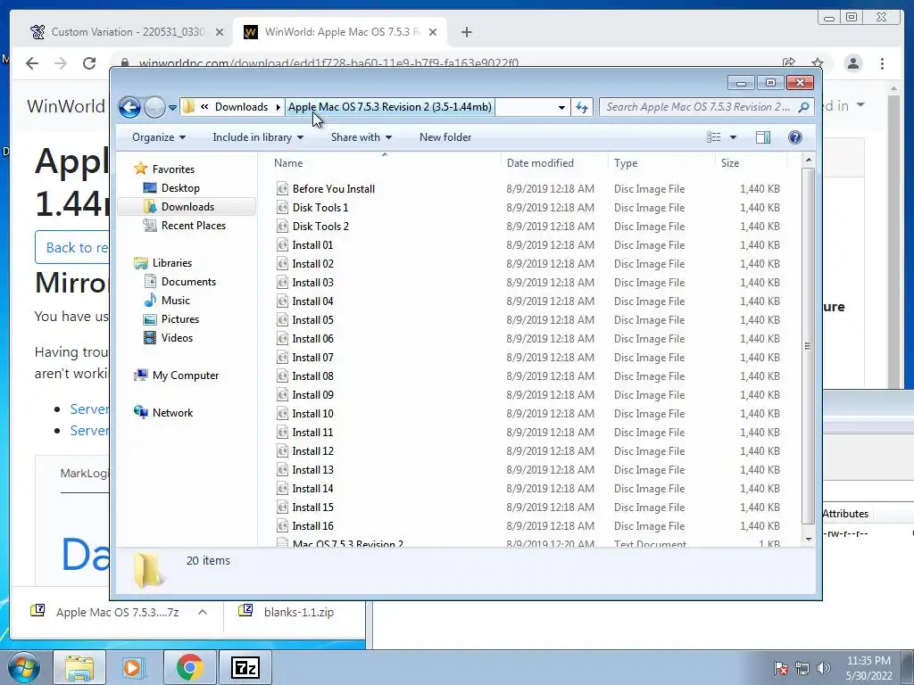Select Favorites in navigation pane

[x=173, y=169]
